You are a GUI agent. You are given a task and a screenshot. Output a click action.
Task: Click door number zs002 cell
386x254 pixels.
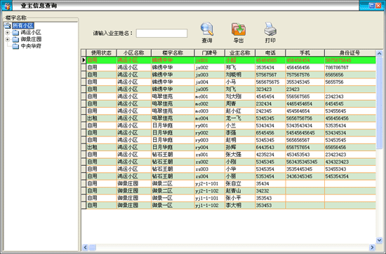point(210,162)
